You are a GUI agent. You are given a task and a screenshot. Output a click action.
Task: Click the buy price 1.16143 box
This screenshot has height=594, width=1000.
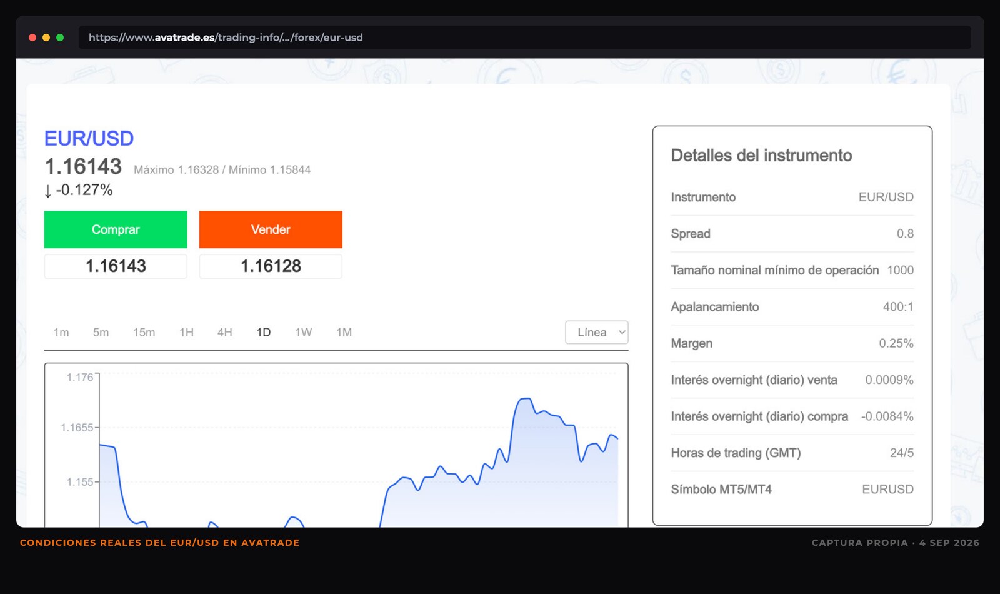coord(116,266)
